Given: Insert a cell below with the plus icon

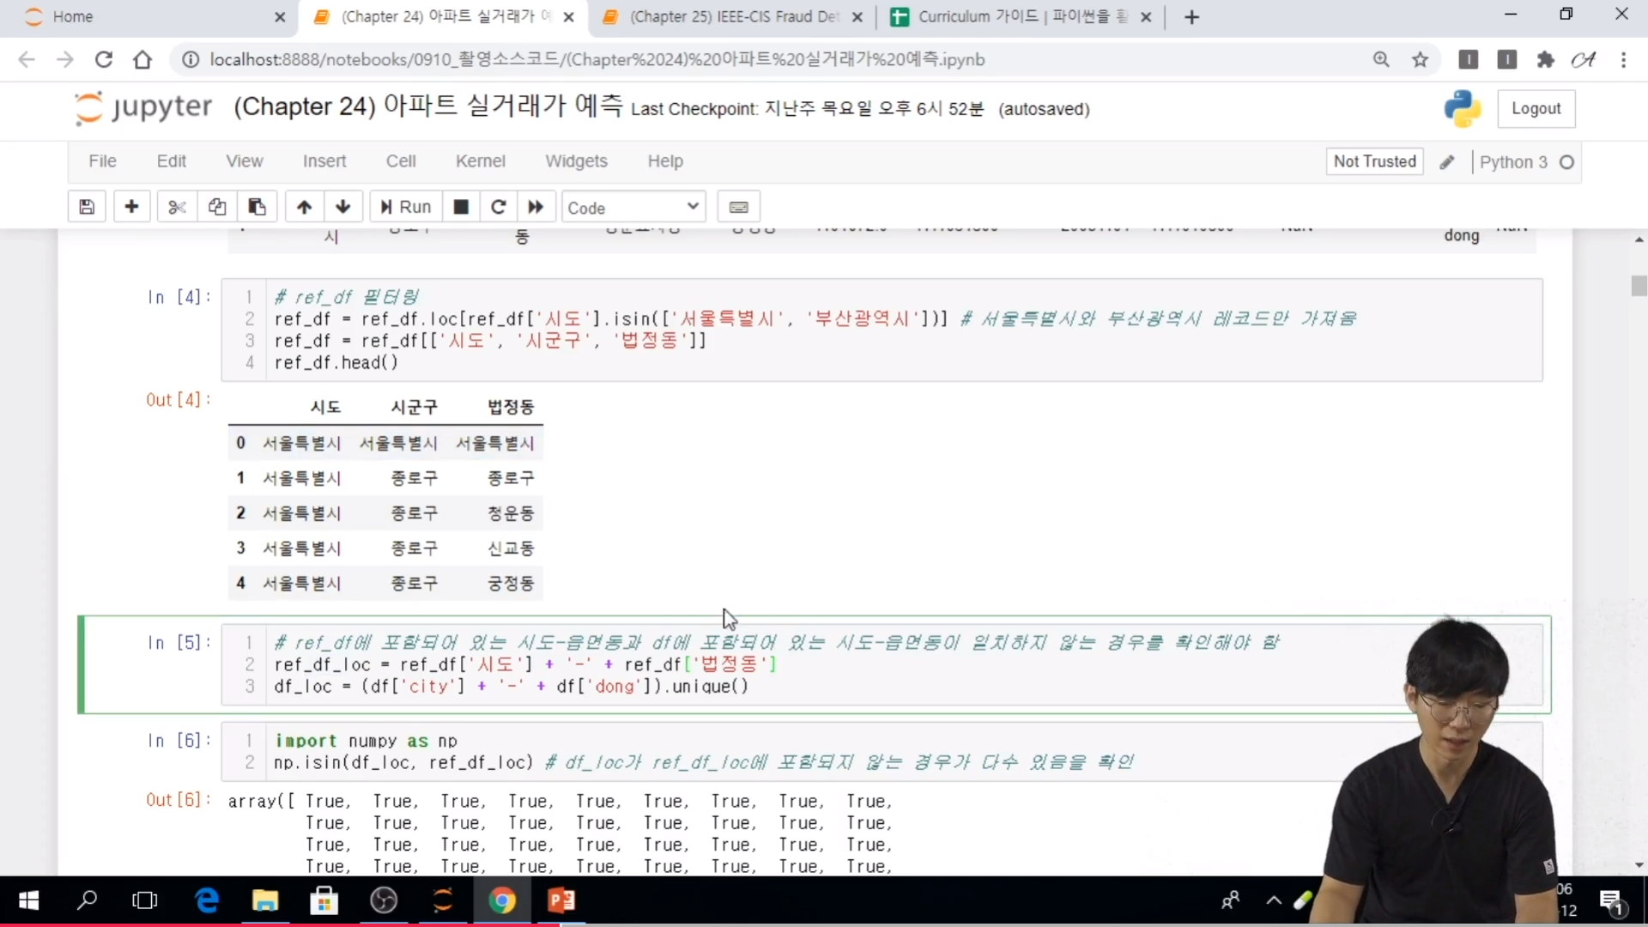Looking at the screenshot, I should tap(131, 207).
